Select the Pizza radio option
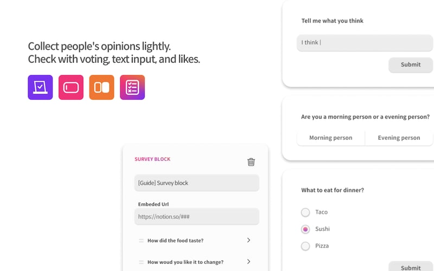 pyautogui.click(x=305, y=246)
